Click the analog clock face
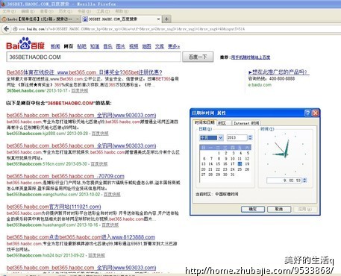 pyautogui.click(x=285, y=154)
